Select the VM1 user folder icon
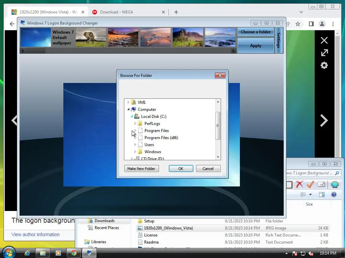This screenshot has width=345, height=258. 133,102
